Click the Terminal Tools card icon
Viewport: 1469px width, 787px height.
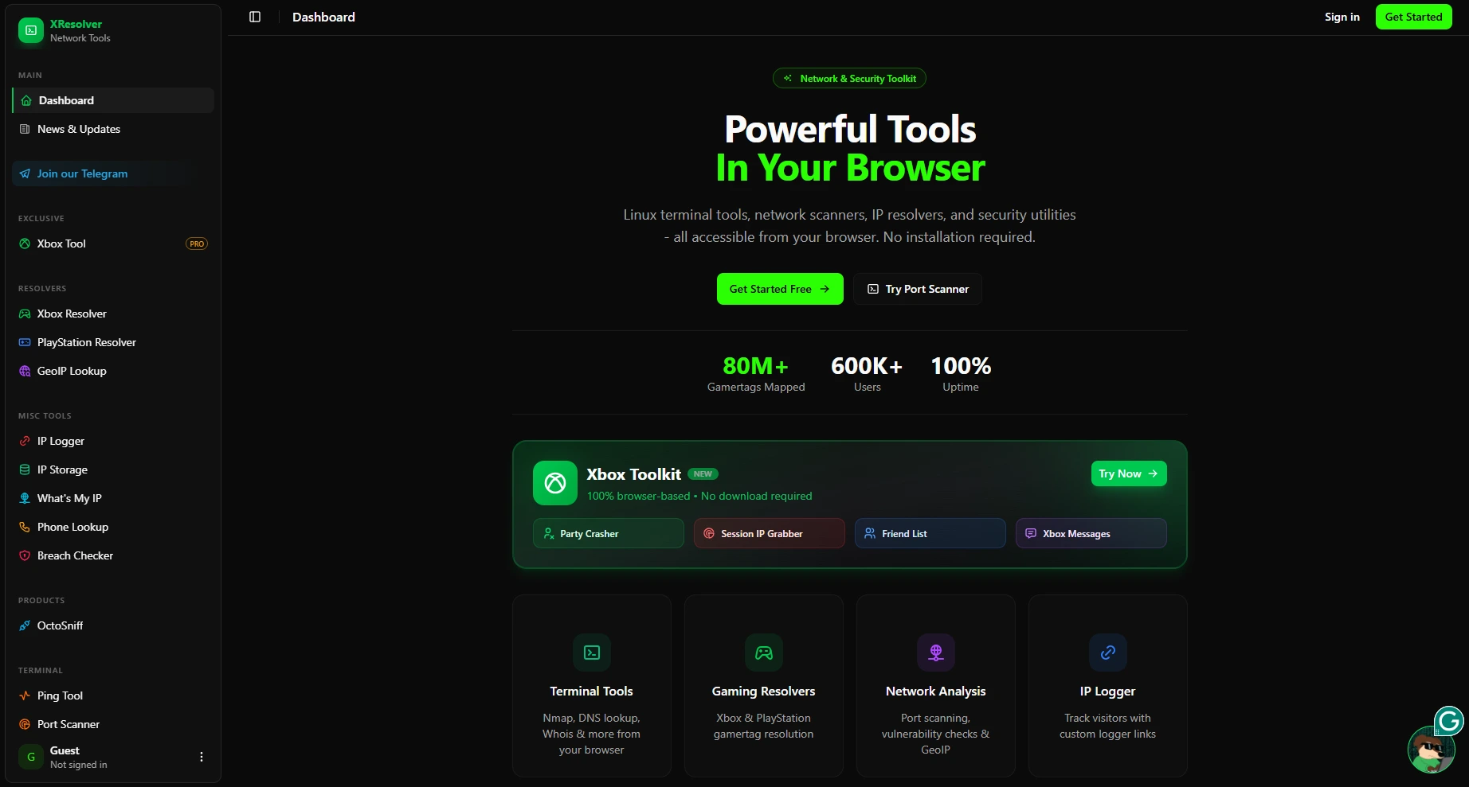[592, 653]
